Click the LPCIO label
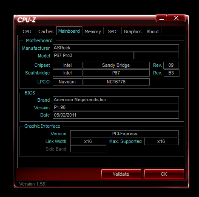 pyautogui.click(x=43, y=82)
